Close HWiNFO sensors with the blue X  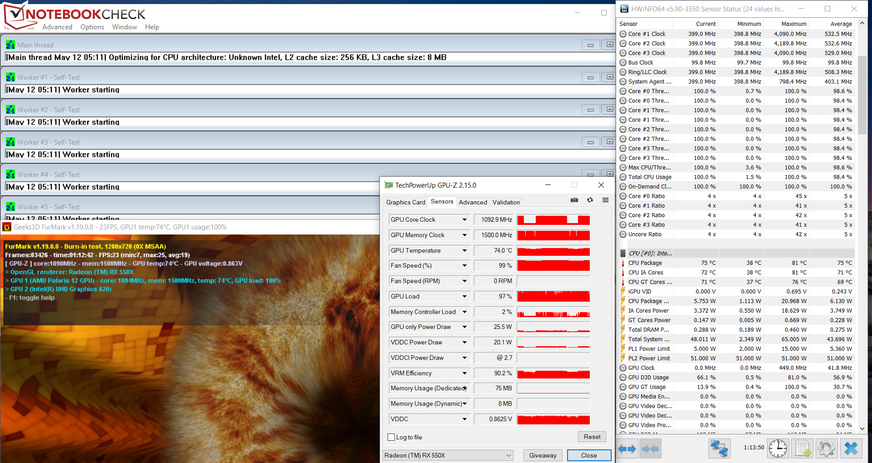coord(851,448)
